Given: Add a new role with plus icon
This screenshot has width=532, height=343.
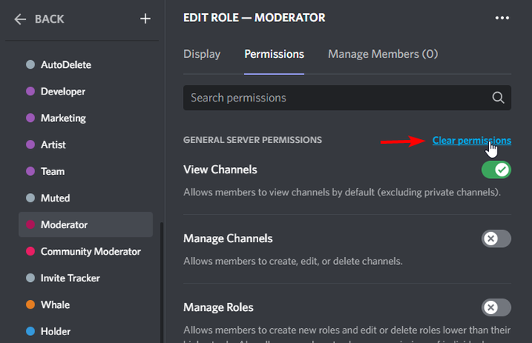Looking at the screenshot, I should click(146, 19).
